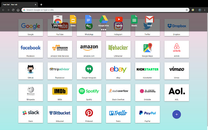Image resolution: width=208 pixels, height=130 pixels.
Task: Open the Vimeo dial tile
Action: 177,71
